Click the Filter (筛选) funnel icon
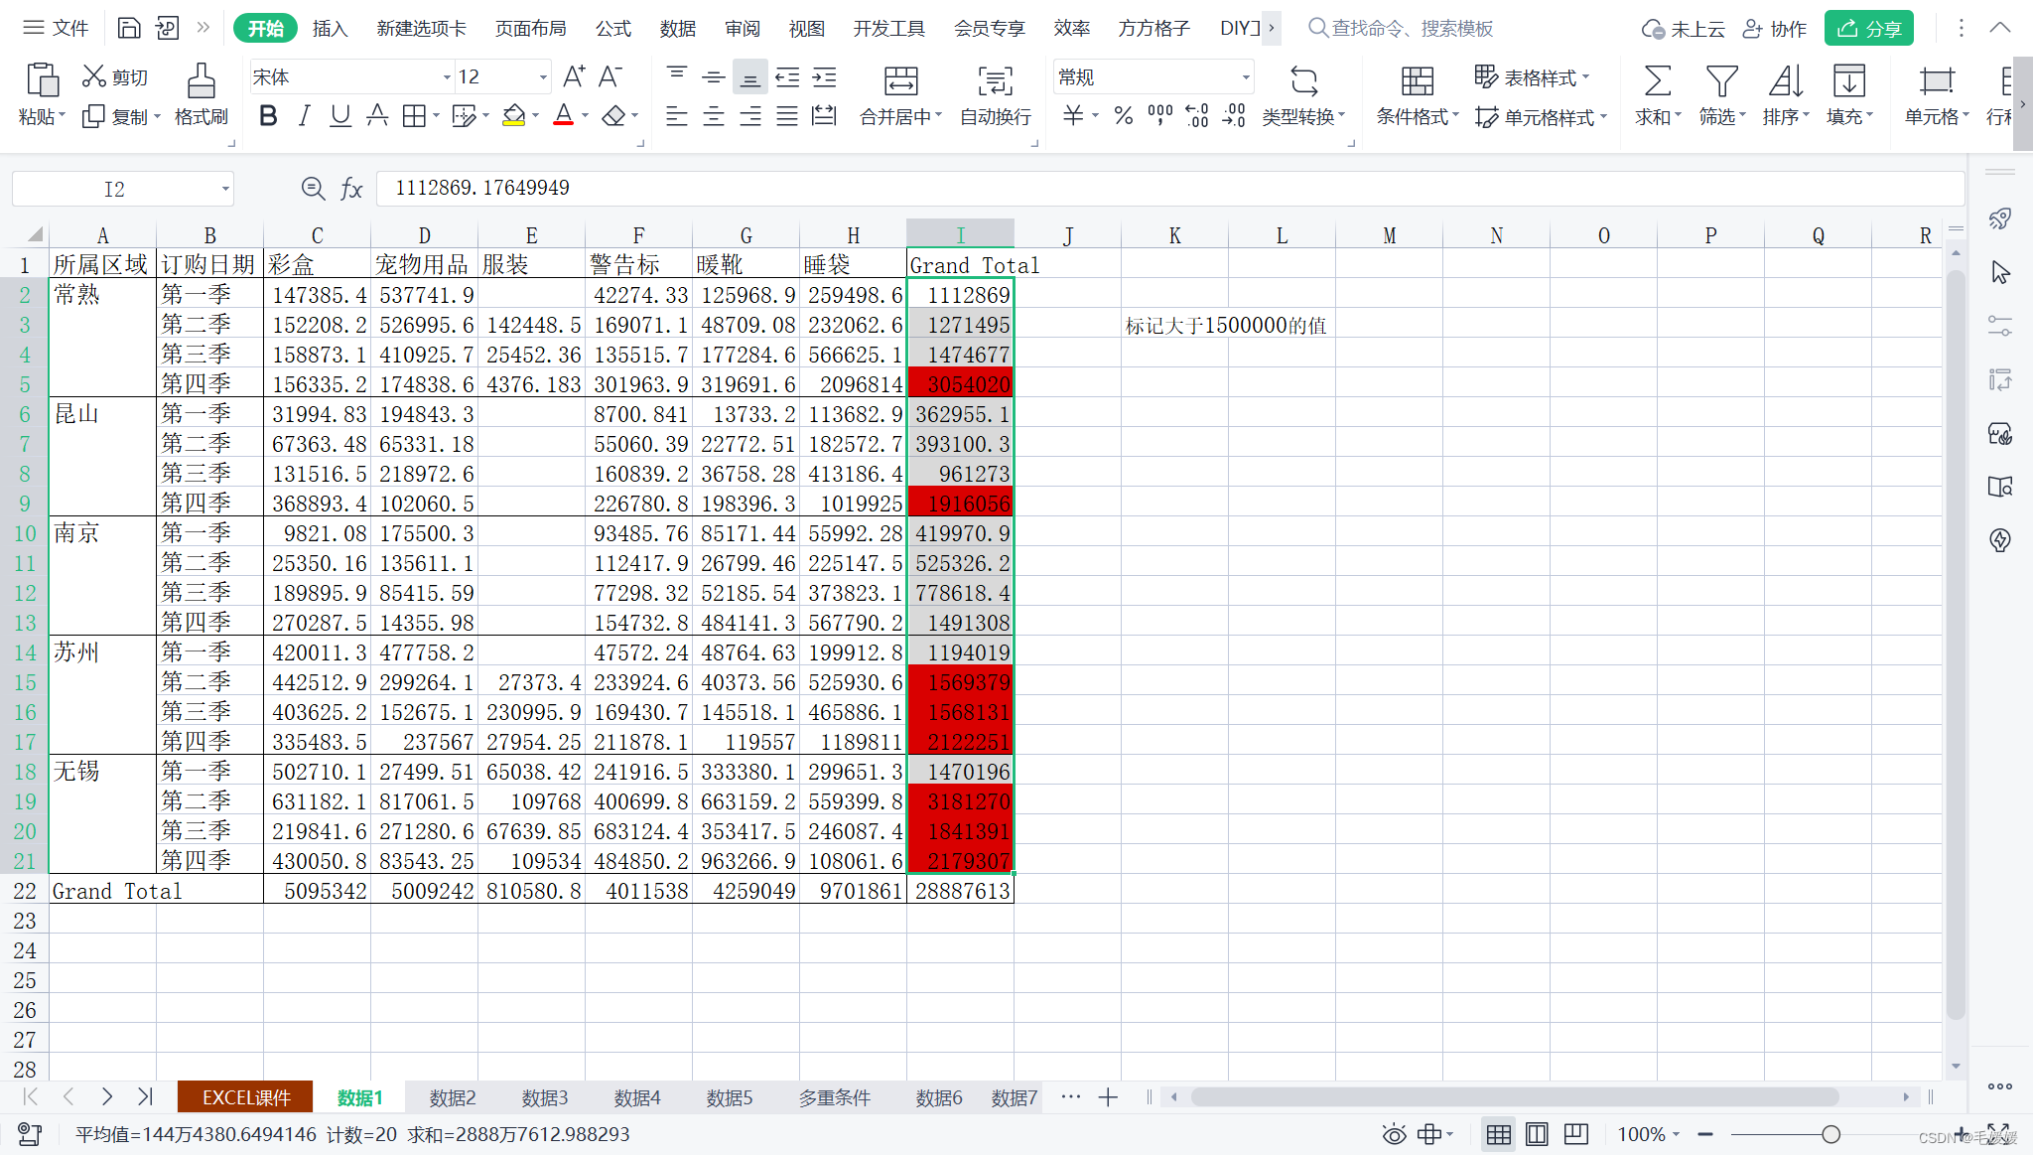Screen dimensions: 2033x1155 coord(1721,81)
